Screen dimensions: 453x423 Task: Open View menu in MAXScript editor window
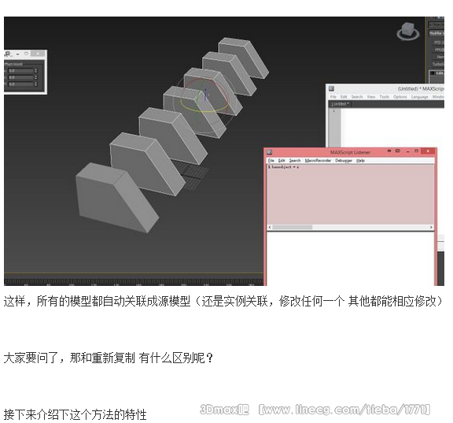tap(371, 97)
